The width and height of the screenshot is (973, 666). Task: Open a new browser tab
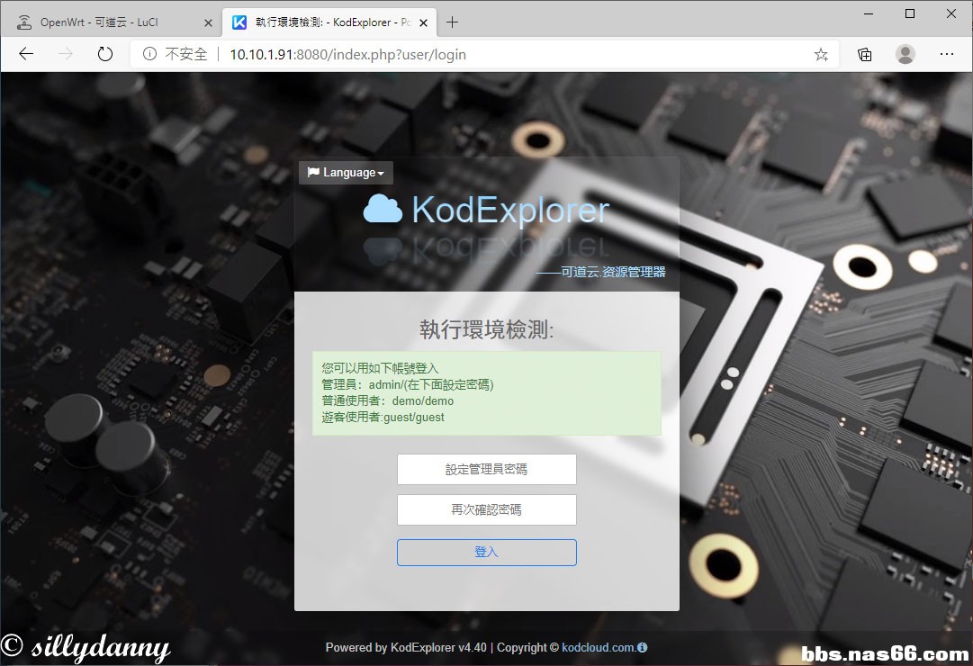[453, 22]
